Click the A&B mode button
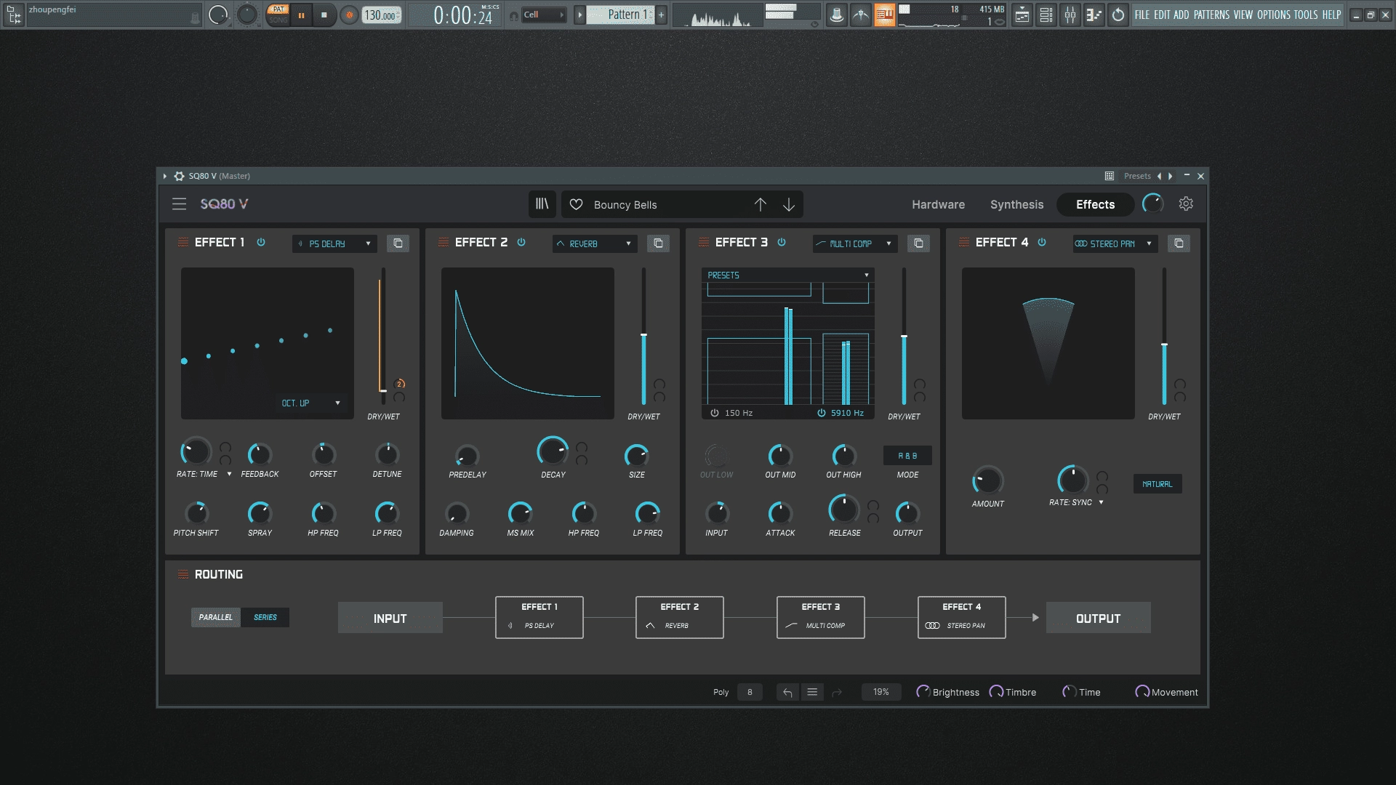This screenshot has height=785, width=1396. coord(907,456)
